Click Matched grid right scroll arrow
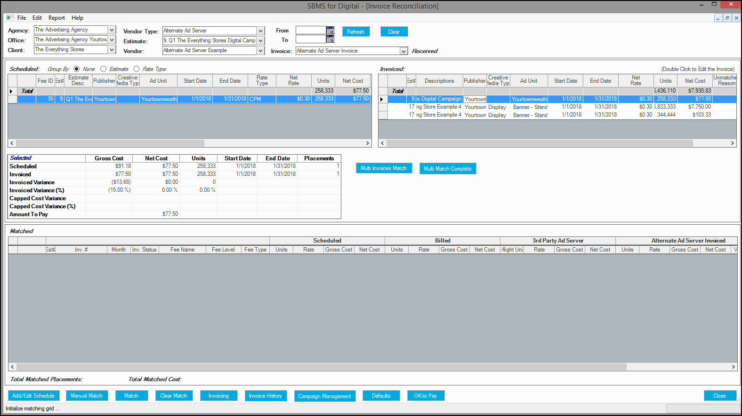The width and height of the screenshot is (742, 416). 733,367
